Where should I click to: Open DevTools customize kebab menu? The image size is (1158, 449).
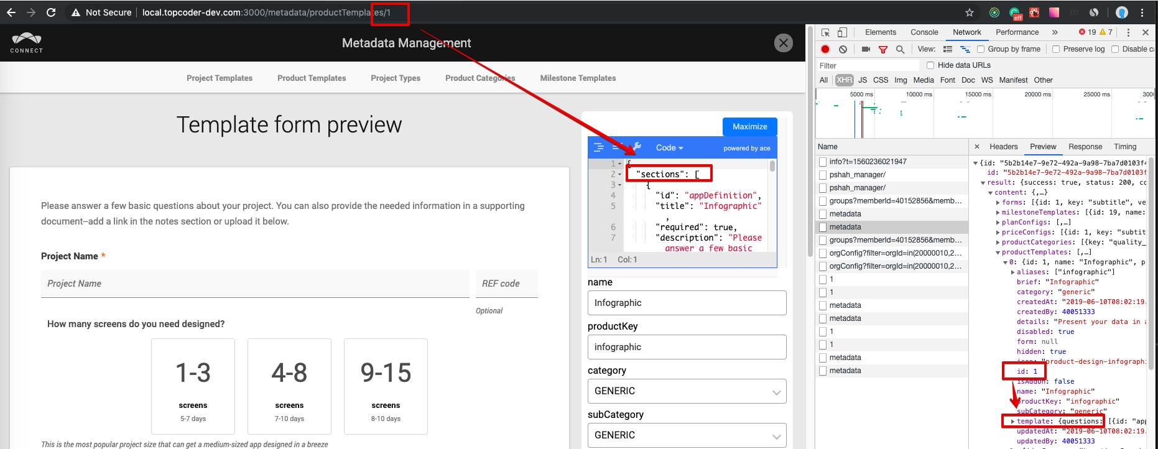pyautogui.click(x=1128, y=32)
